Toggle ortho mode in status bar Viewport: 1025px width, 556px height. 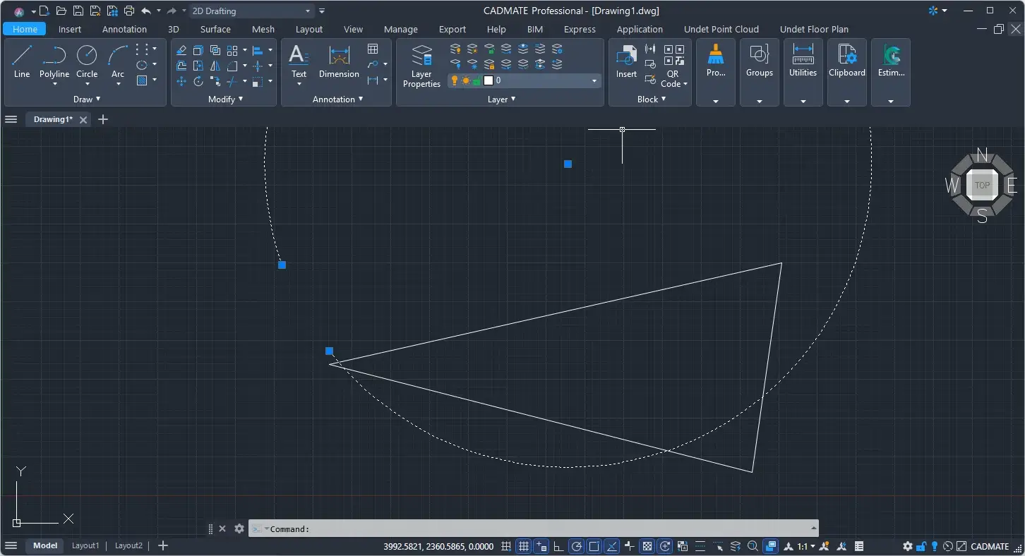tap(558, 546)
